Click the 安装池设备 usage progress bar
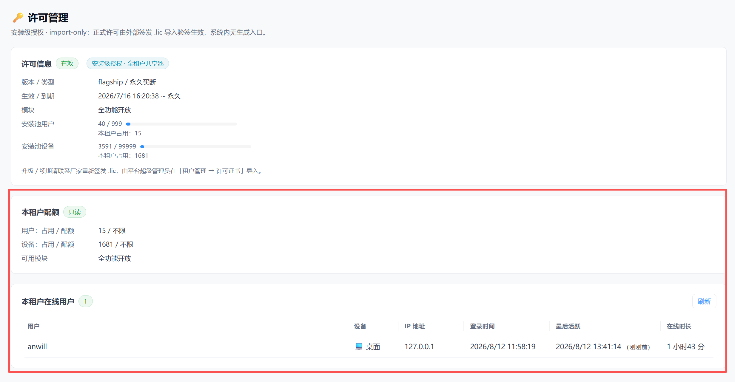735x382 pixels. click(196, 146)
